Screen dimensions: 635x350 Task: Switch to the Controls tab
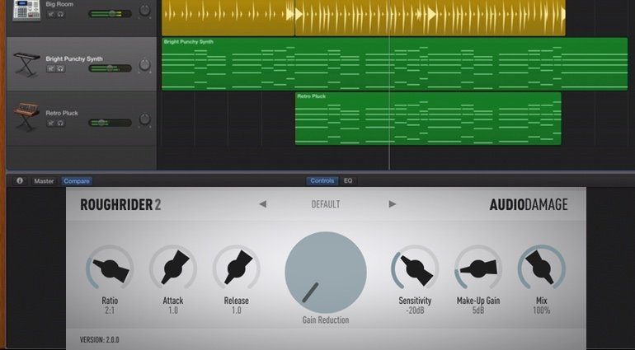click(322, 181)
